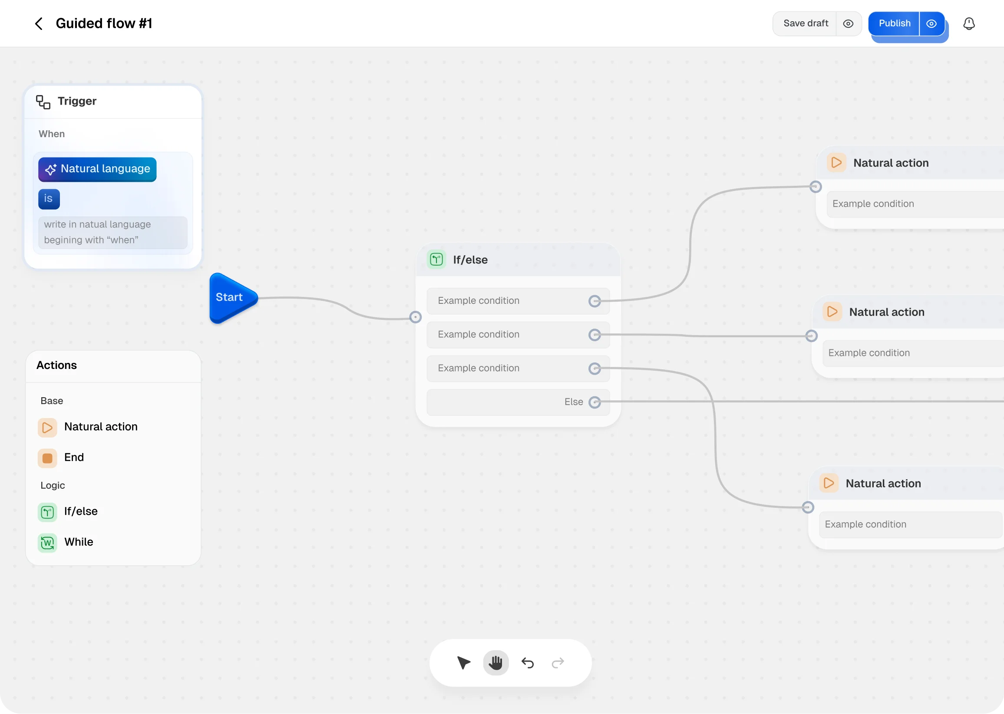Click Example condition in middle Natural action node
The width and height of the screenshot is (1004, 714).
pyautogui.click(x=913, y=353)
